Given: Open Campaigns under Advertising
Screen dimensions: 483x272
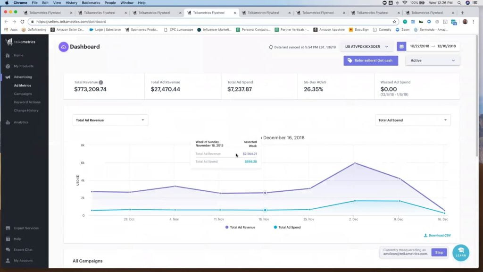Looking at the screenshot, I should (x=23, y=94).
